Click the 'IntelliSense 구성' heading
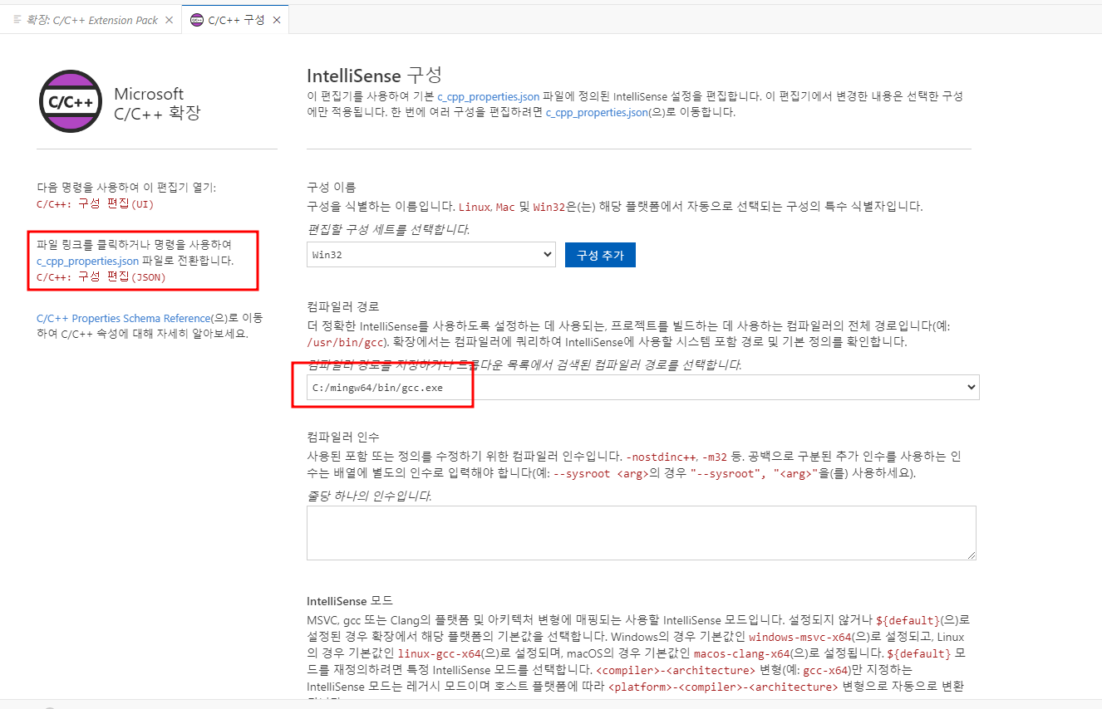The height and width of the screenshot is (709, 1102). (374, 75)
